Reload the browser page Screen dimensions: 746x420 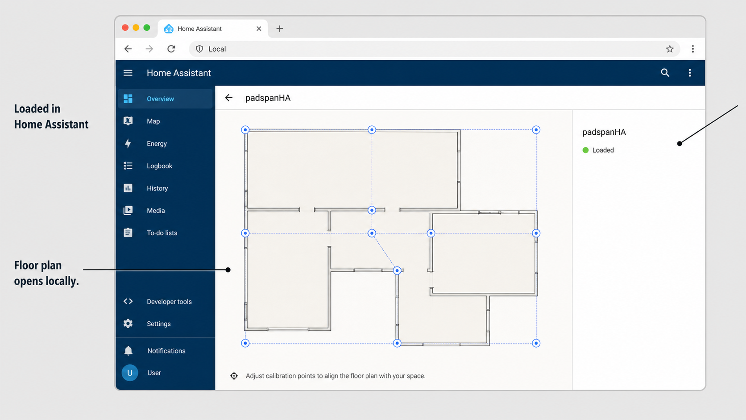point(171,49)
